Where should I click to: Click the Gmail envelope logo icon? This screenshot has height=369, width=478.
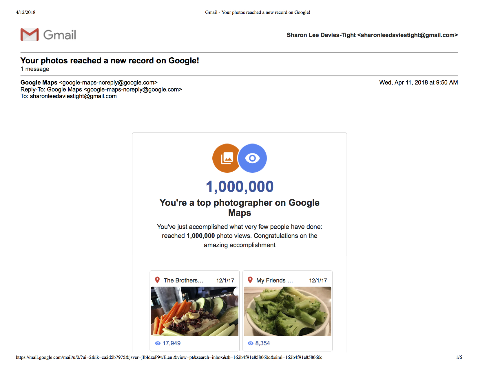pos(30,35)
